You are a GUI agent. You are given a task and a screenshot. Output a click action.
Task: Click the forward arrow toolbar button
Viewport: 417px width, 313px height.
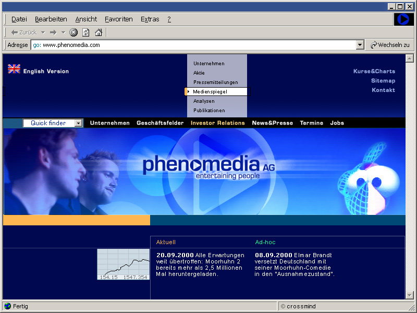point(53,32)
